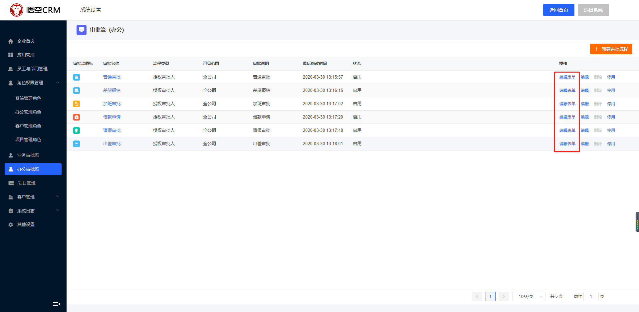Click the 新建审批流程 button

pos(611,49)
